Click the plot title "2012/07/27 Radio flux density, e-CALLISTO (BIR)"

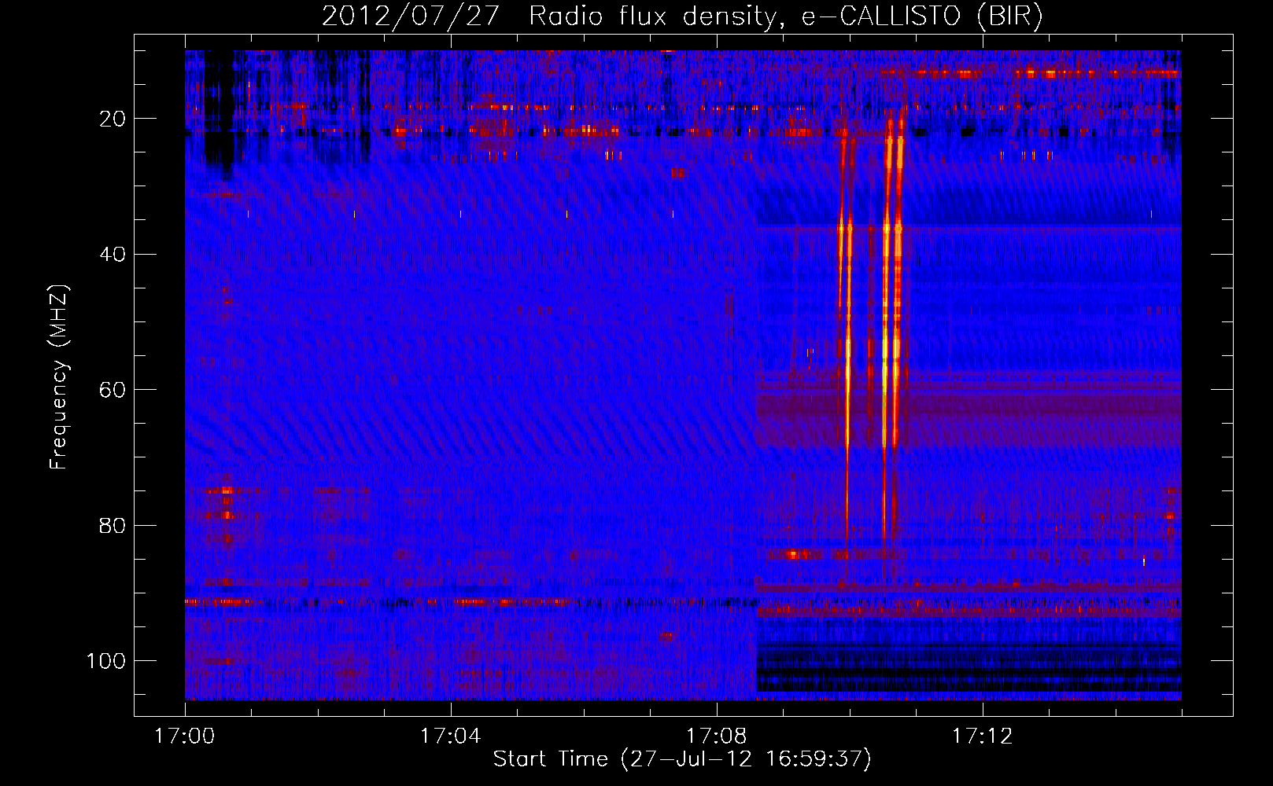[x=682, y=17]
